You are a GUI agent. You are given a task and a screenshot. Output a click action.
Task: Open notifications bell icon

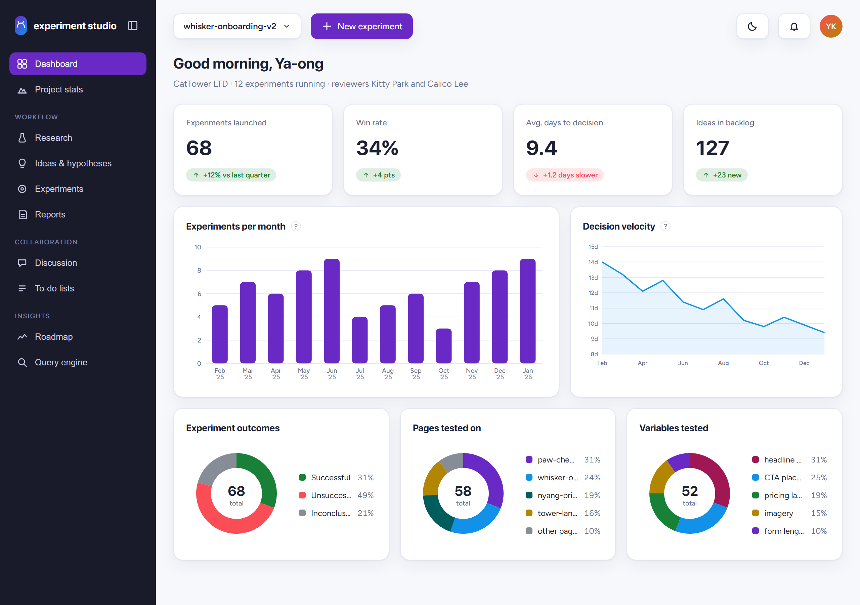click(x=794, y=26)
